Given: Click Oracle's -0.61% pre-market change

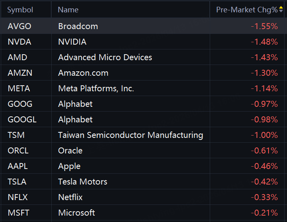Looking at the screenshot, I should point(264,151).
